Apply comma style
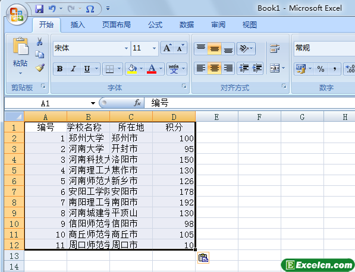 click(334, 69)
